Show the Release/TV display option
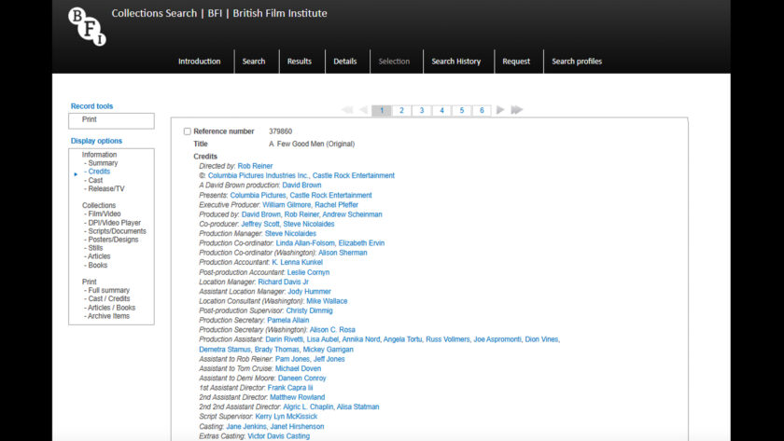The height and width of the screenshot is (441, 784). (x=106, y=188)
